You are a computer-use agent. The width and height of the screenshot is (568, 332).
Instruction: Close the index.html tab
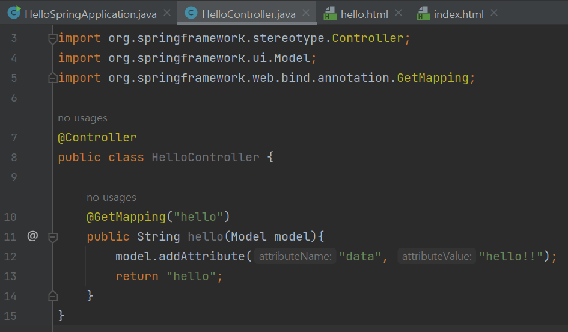[494, 13]
